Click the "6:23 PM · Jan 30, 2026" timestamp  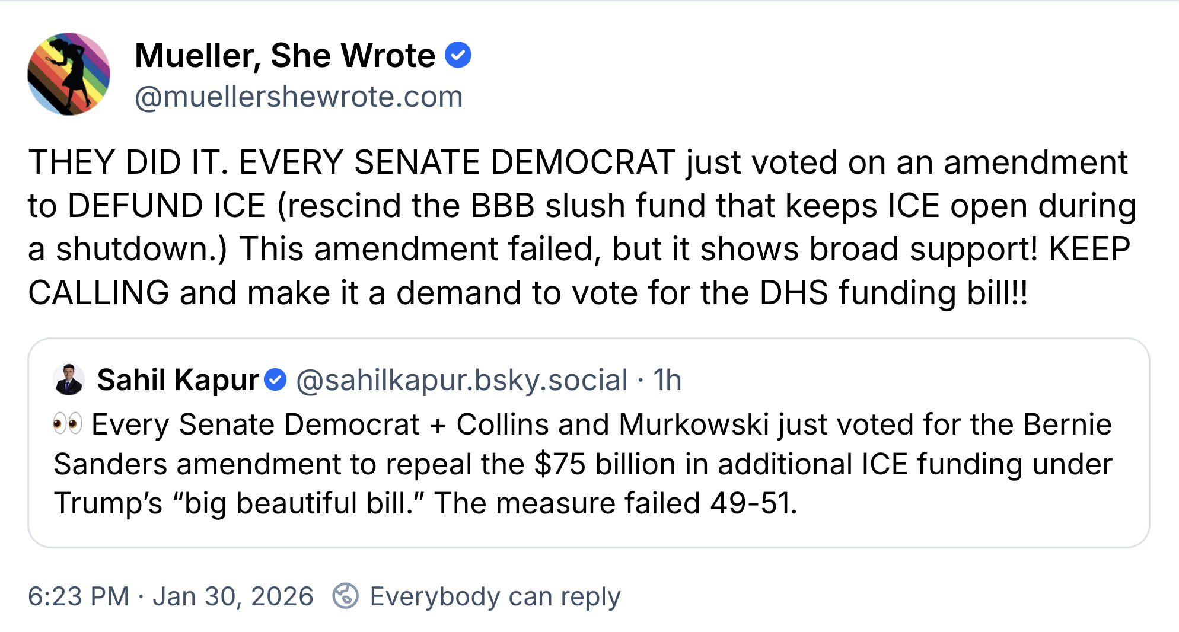[x=170, y=596]
